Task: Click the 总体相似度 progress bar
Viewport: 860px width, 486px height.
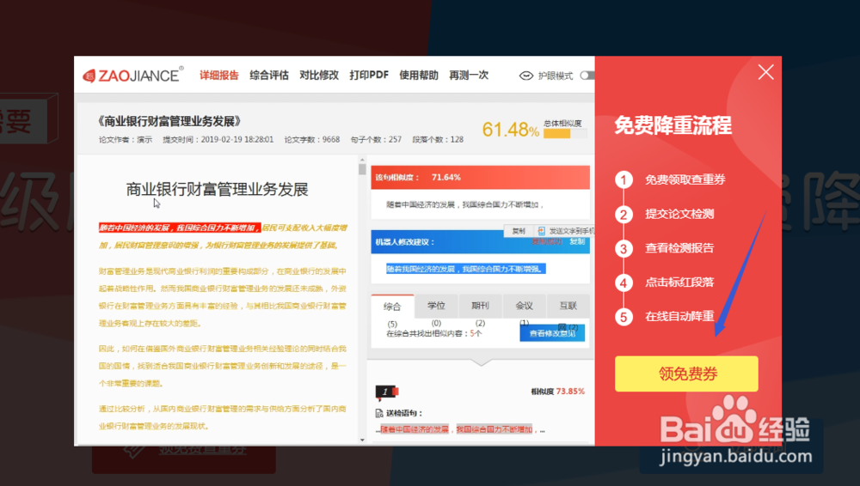Action: pyautogui.click(x=565, y=134)
